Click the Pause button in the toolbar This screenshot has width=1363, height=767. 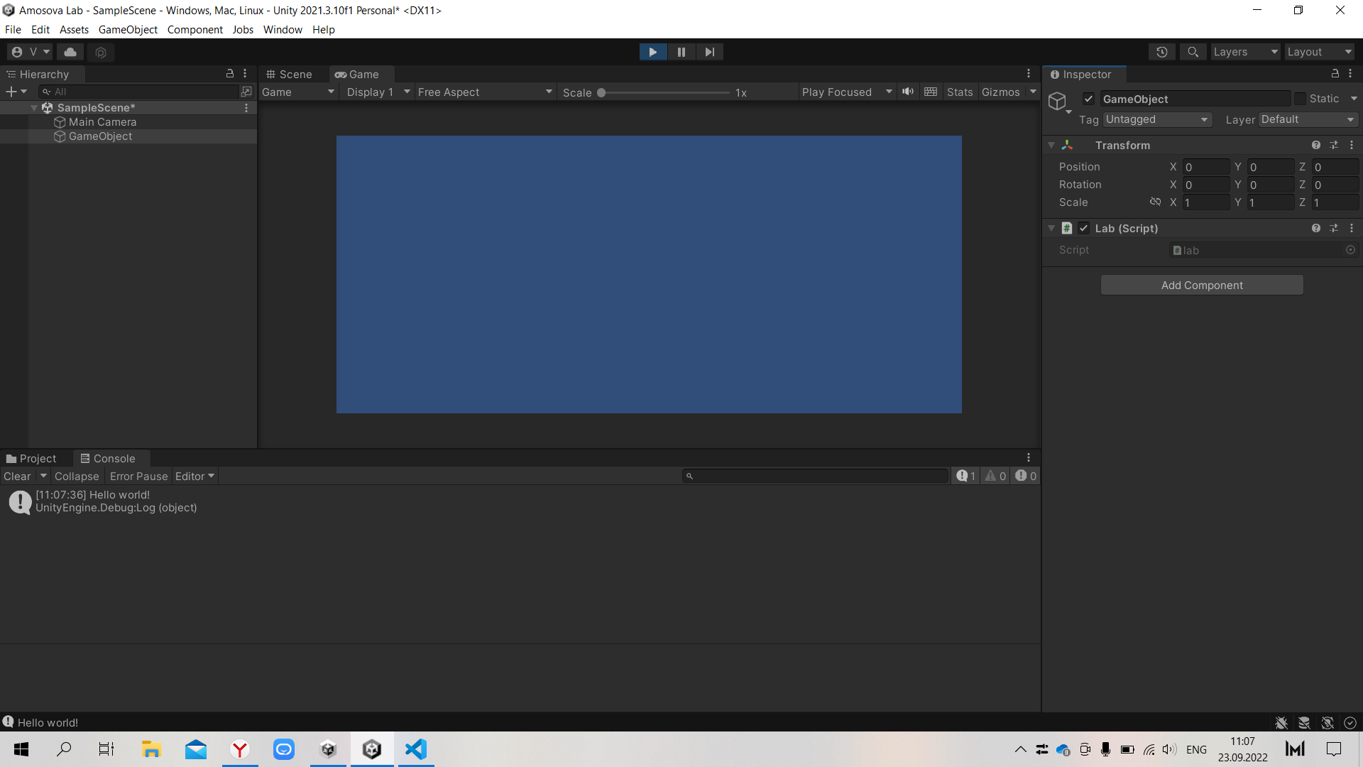[x=681, y=51]
